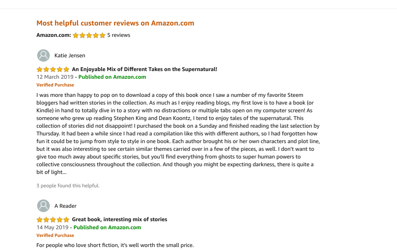Click the overall Amazon.com five-star rating
Screen dimensions: 397x251
(x=89, y=35)
